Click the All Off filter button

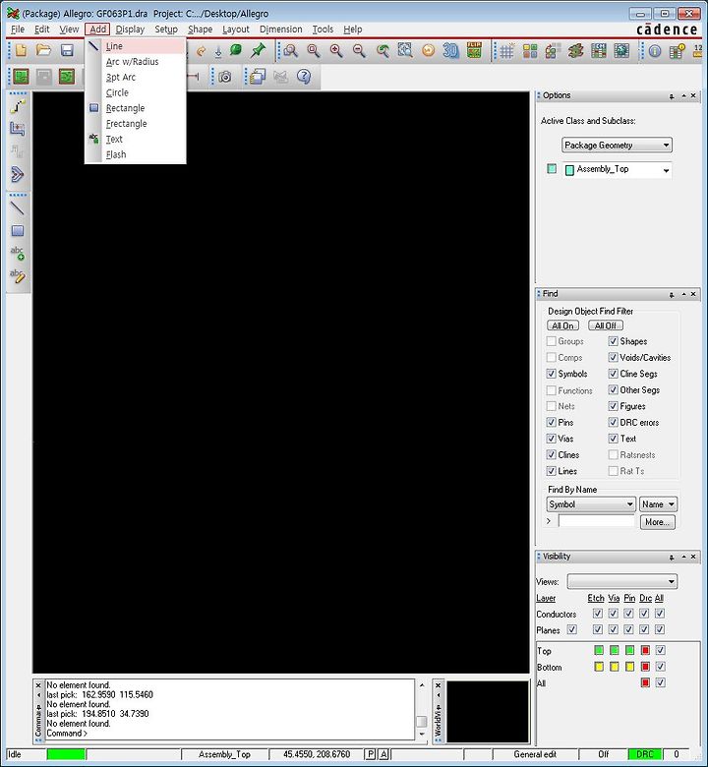(x=606, y=325)
